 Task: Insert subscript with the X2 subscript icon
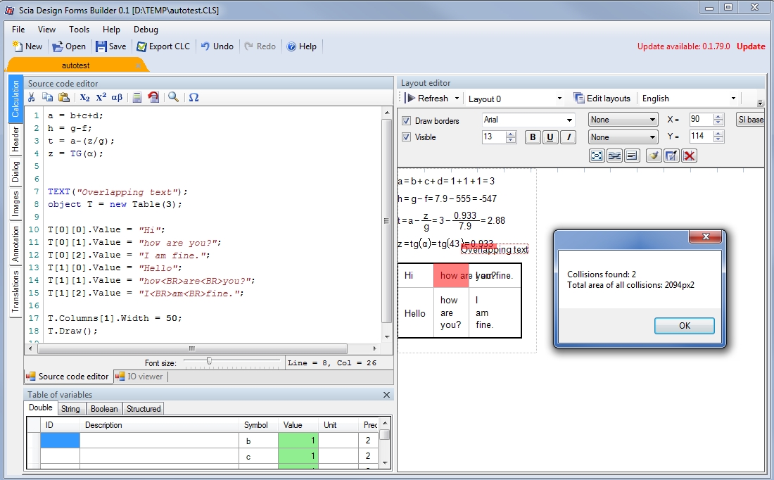click(85, 97)
